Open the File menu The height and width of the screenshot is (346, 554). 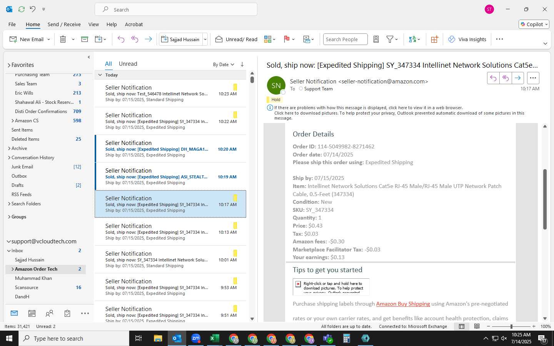pyautogui.click(x=12, y=24)
